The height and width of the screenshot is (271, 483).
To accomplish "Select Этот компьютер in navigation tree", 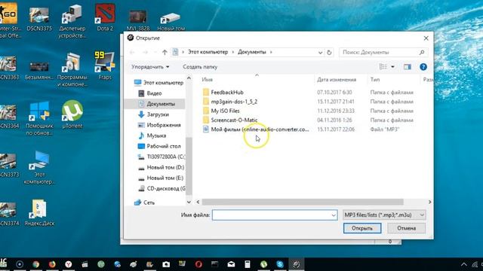I will pos(159,83).
